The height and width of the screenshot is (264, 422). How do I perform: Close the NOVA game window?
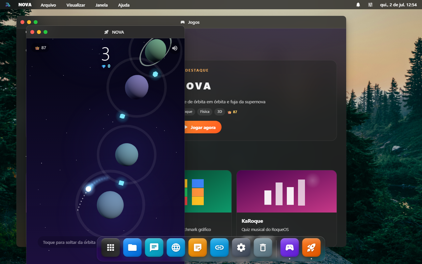point(32,32)
